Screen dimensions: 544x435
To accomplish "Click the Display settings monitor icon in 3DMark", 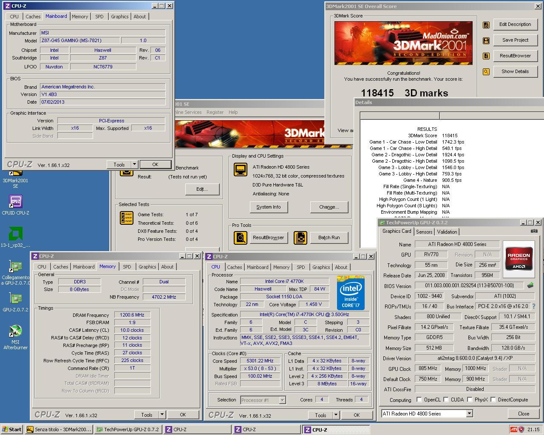I will point(241,169).
